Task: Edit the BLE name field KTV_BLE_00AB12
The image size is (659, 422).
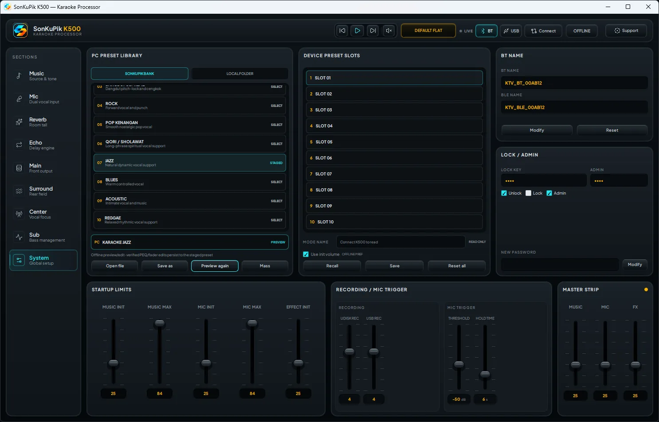Action: click(x=574, y=107)
